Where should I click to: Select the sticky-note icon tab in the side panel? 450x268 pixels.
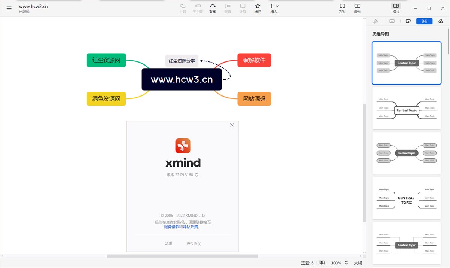[408, 21]
